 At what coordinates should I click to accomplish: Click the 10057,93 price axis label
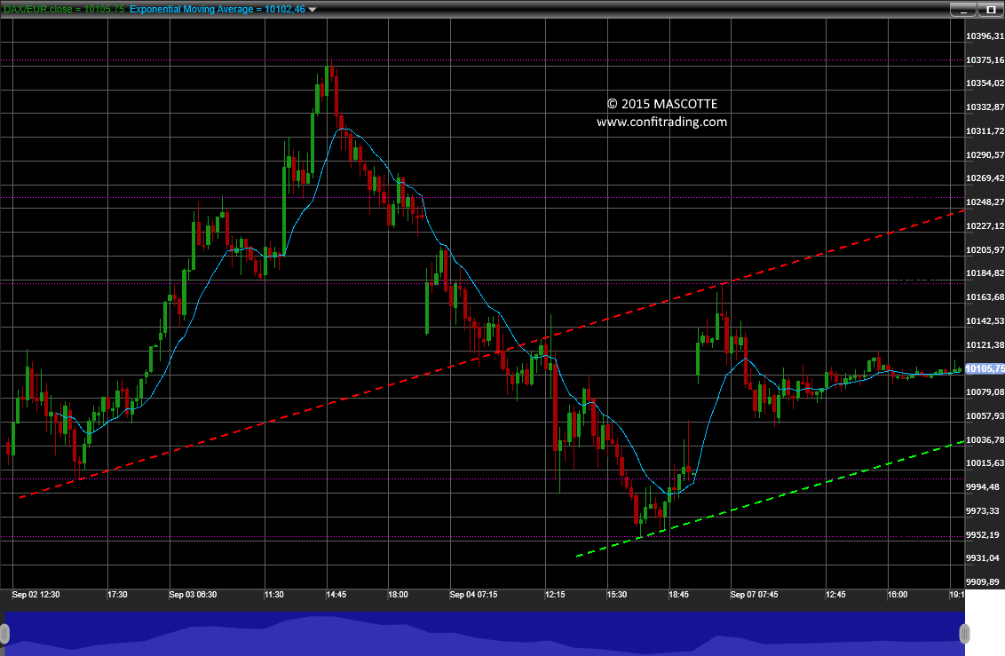[985, 415]
